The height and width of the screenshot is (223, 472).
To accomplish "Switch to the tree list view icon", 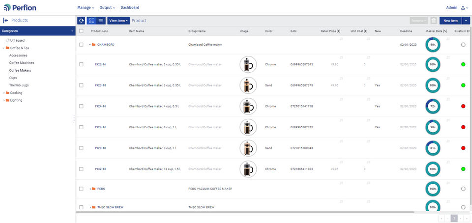I will pyautogui.click(x=91, y=21).
